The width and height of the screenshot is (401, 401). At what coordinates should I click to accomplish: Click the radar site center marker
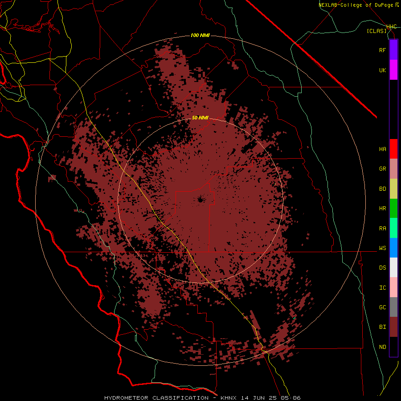200,200
